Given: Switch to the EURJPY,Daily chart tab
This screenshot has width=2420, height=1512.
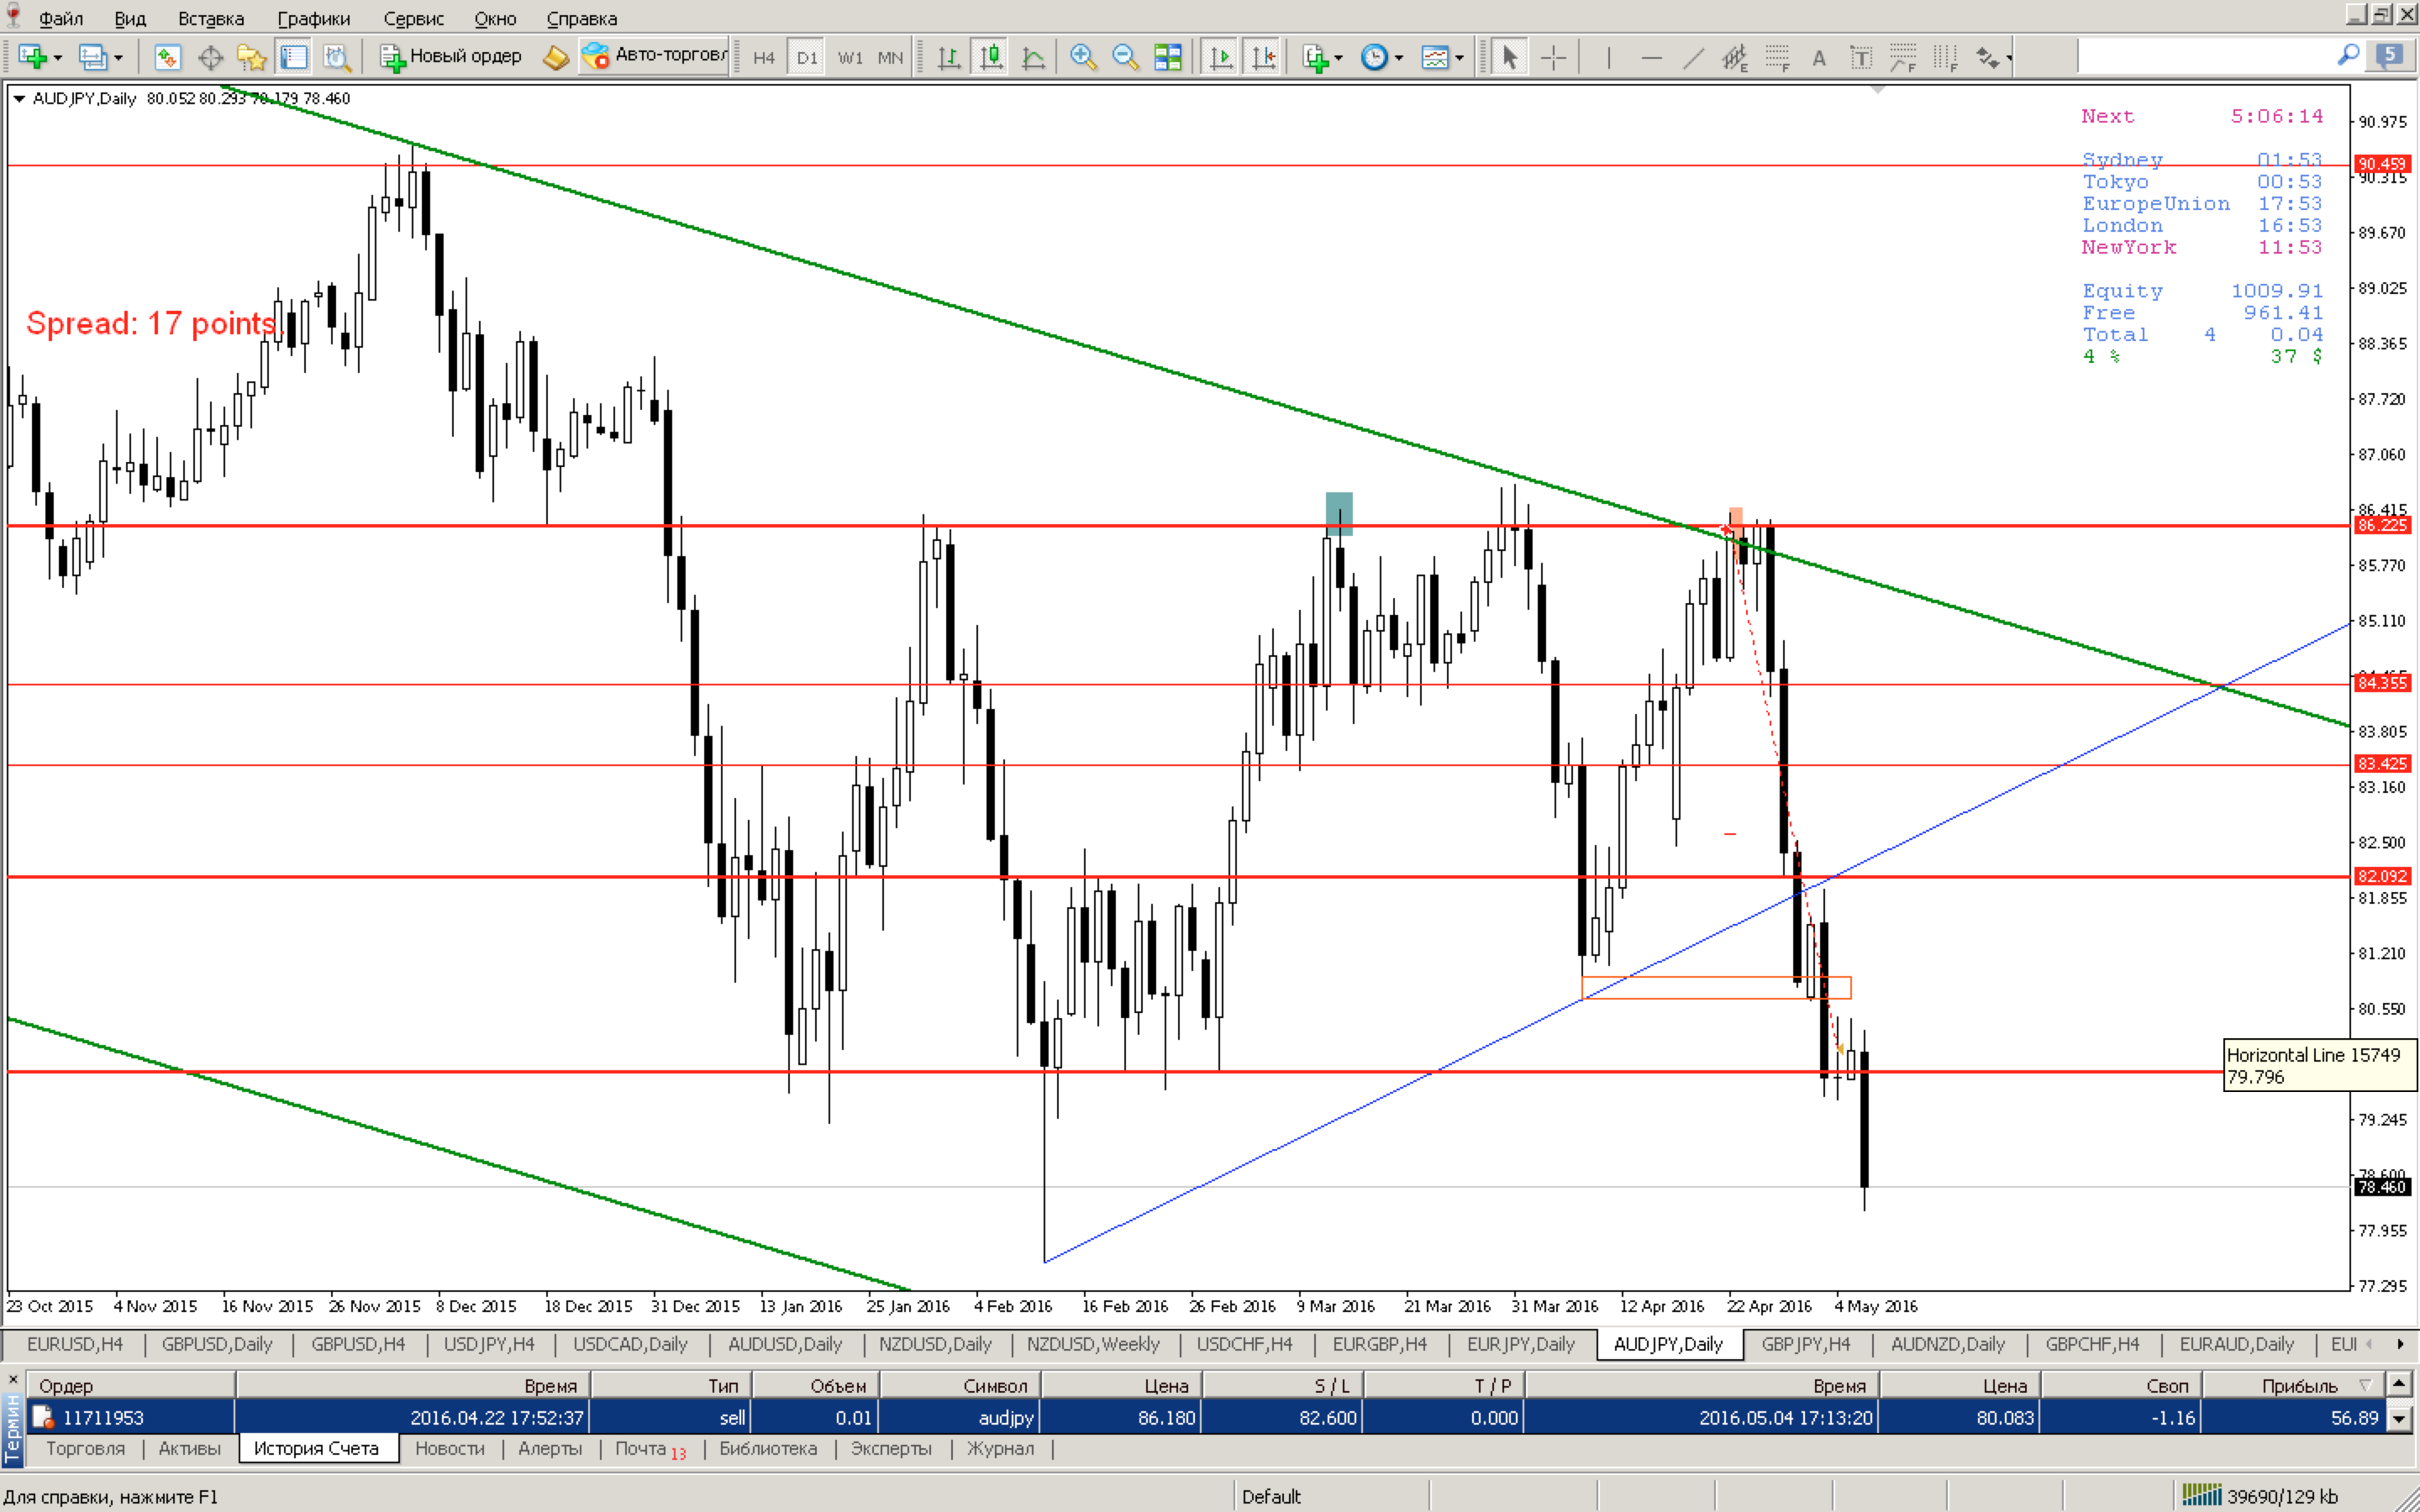Looking at the screenshot, I should [1520, 1344].
